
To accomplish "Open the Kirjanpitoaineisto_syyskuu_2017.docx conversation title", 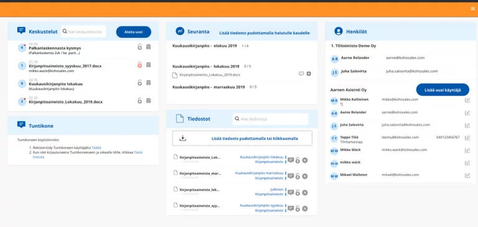I will (65, 66).
